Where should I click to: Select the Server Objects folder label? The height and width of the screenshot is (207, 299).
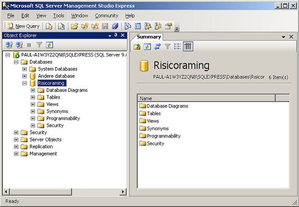click(x=46, y=140)
